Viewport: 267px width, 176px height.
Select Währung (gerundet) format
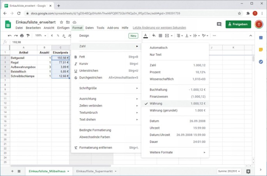point(175,110)
